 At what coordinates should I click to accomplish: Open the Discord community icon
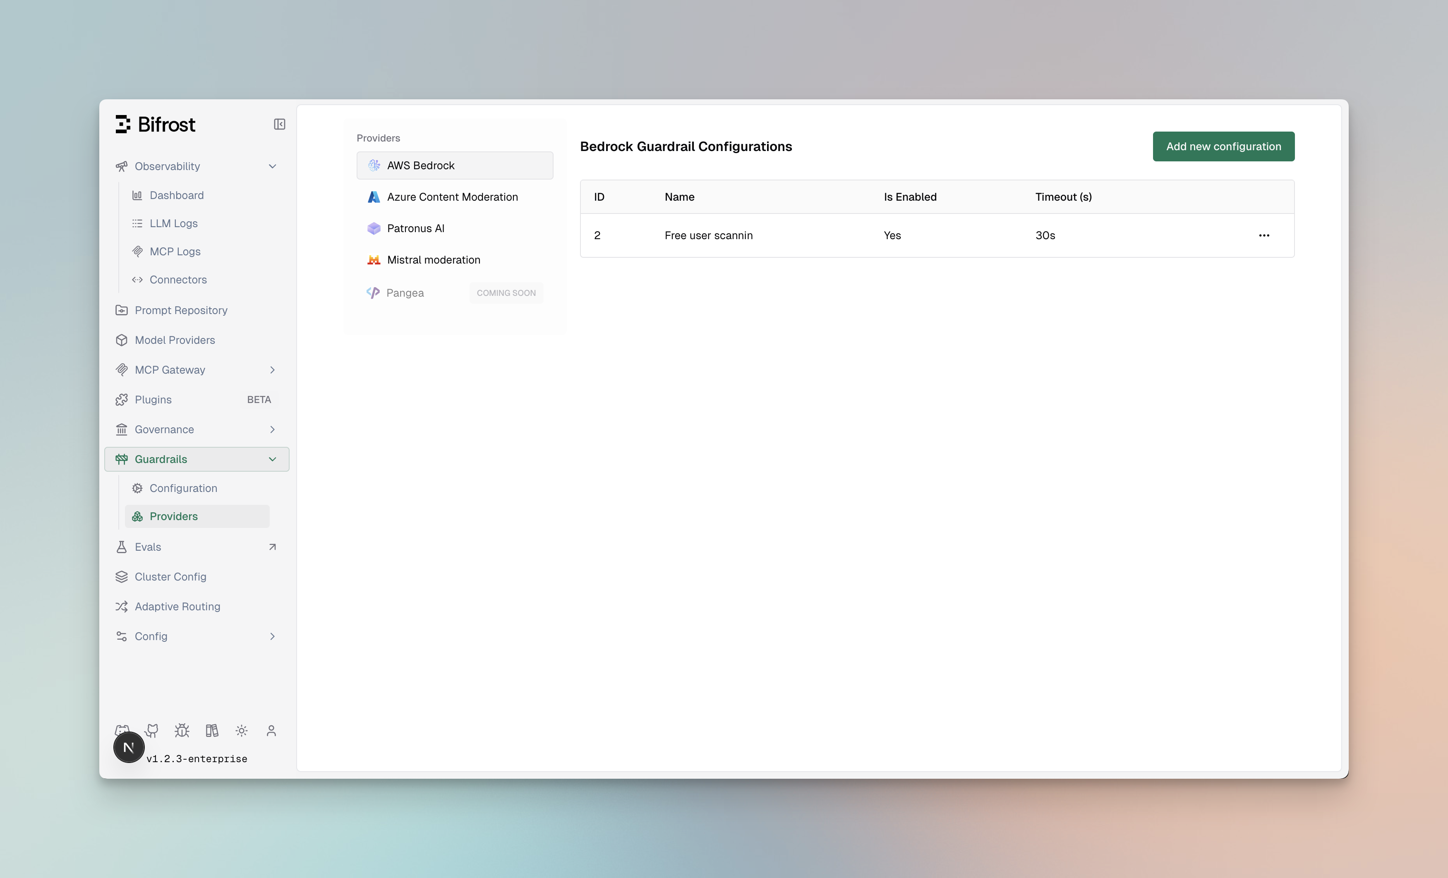tap(122, 730)
